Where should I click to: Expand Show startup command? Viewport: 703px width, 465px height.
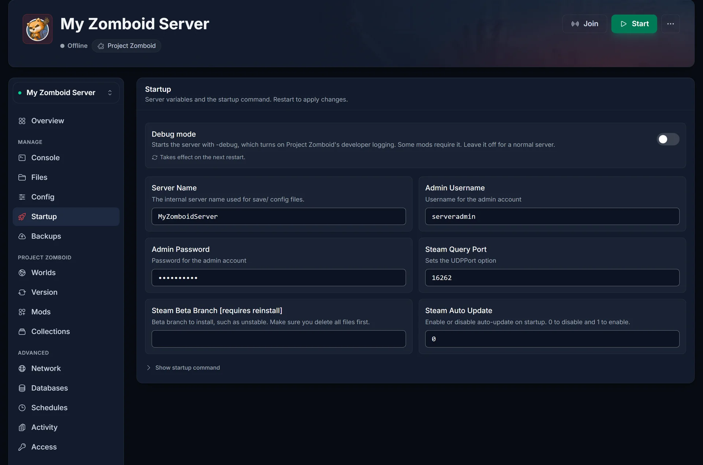[183, 368]
